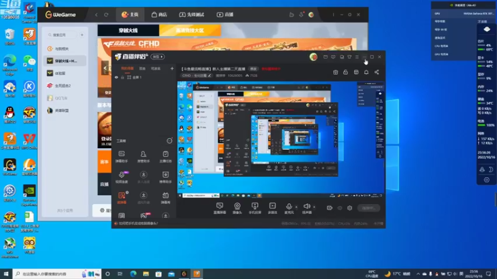Select QQ飞车 in WeGame sidebar
This screenshot has width=497, height=279.
[65, 98]
